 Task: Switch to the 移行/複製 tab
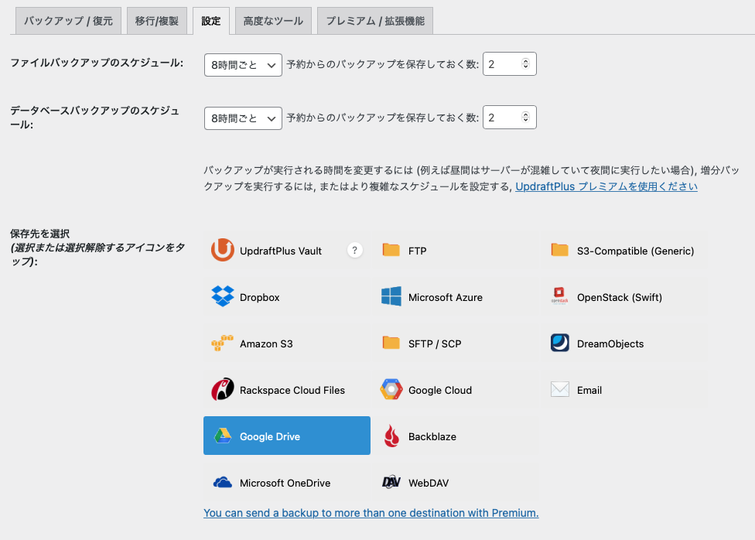pyautogui.click(x=157, y=21)
